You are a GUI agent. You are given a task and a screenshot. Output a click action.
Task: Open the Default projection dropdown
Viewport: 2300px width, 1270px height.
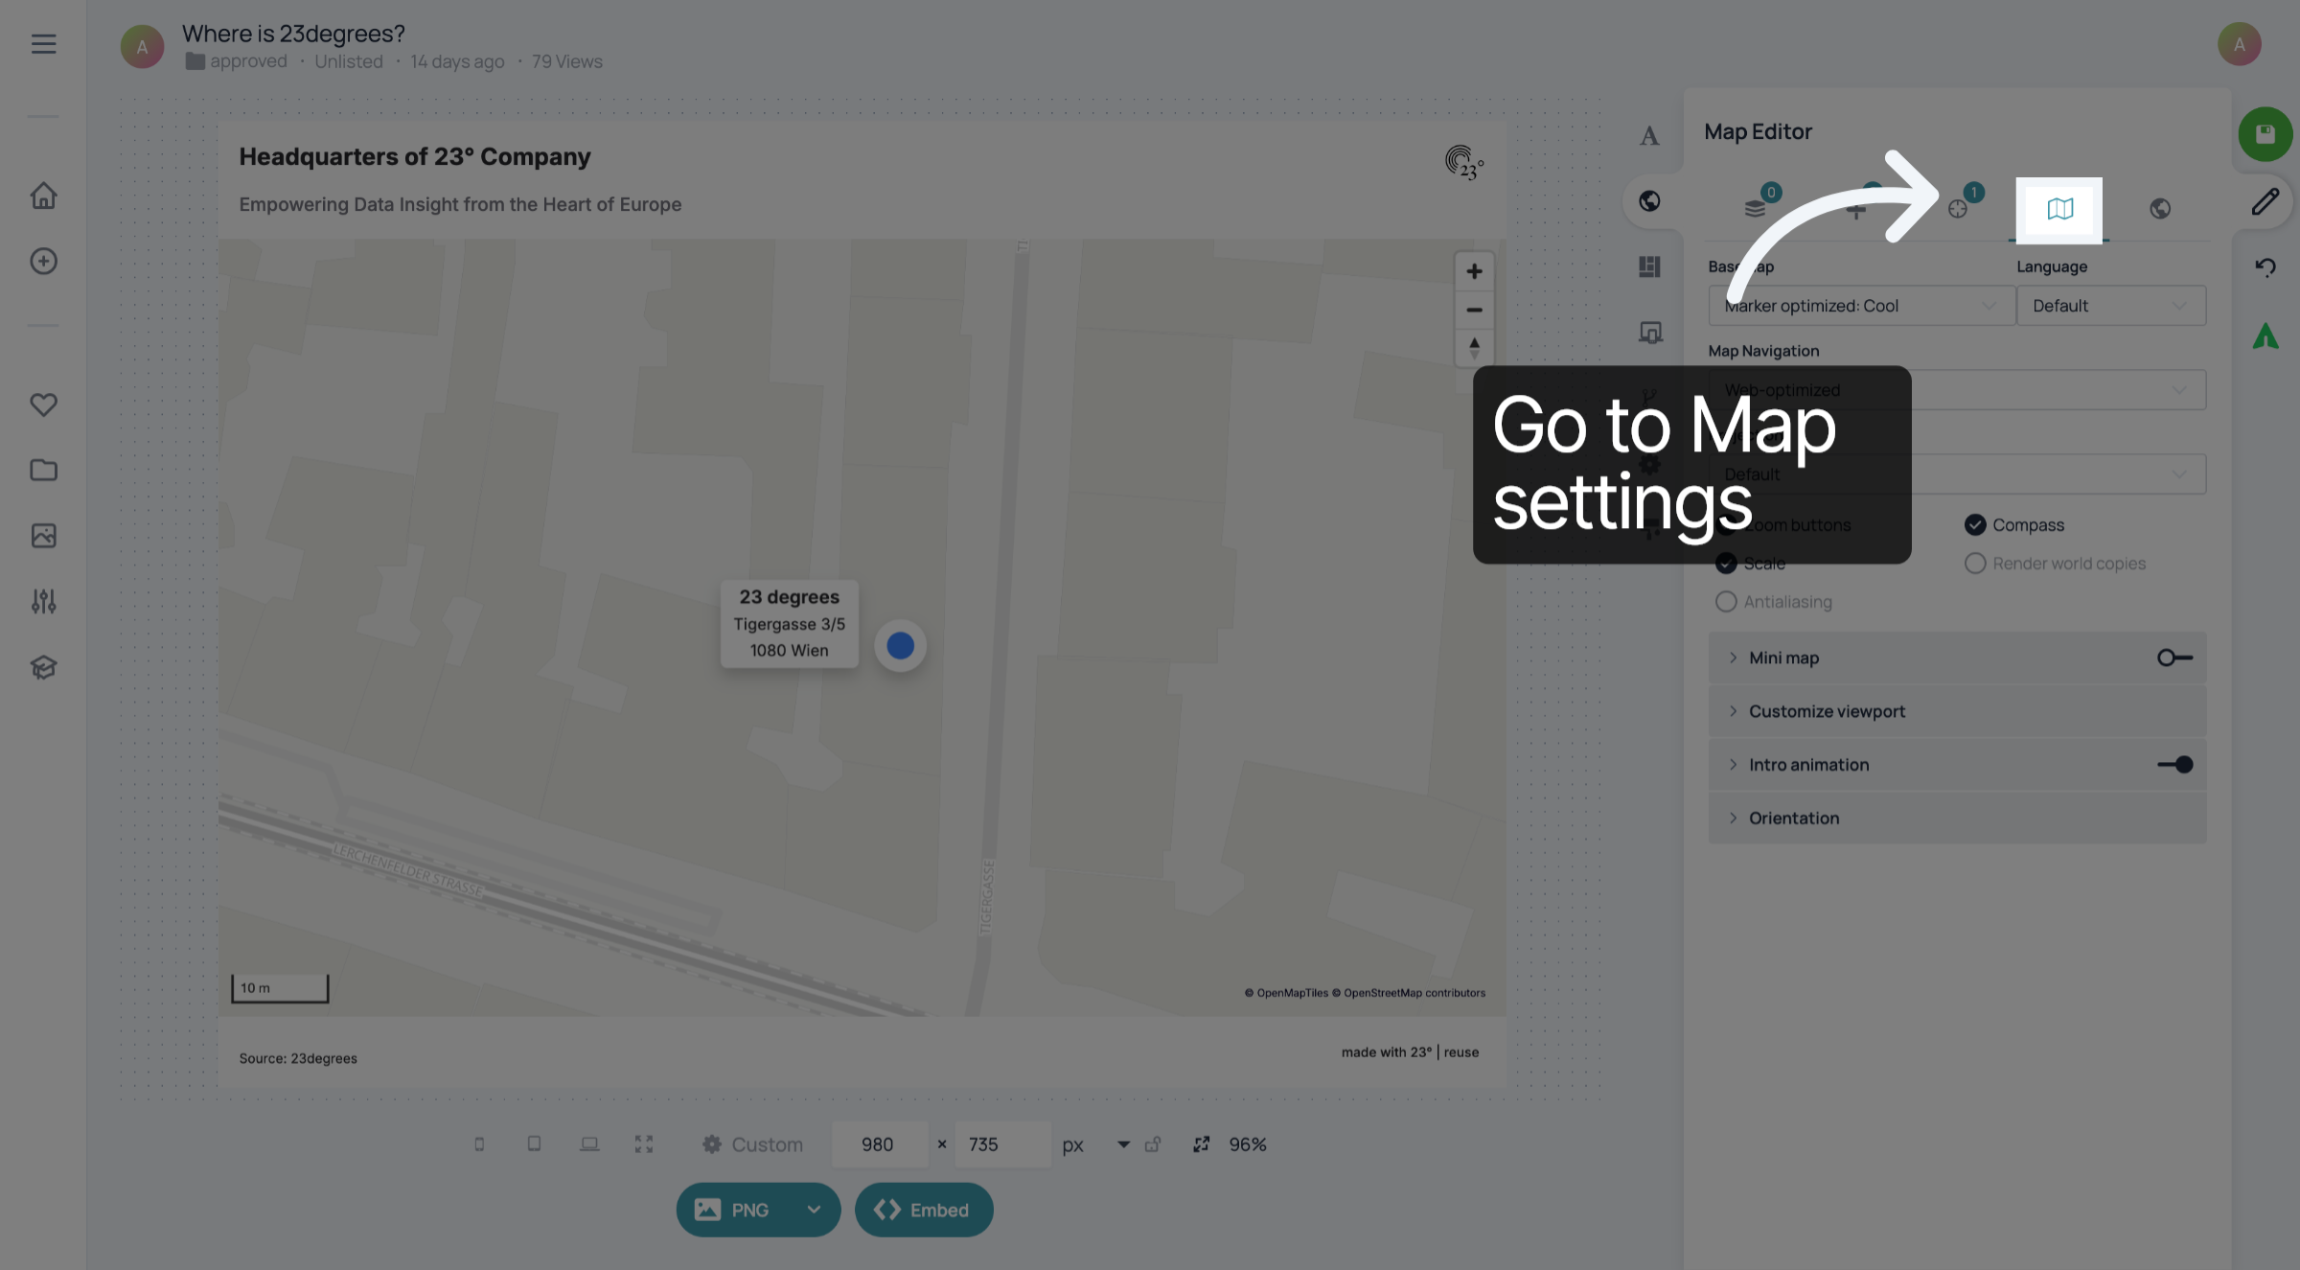(x=1957, y=474)
